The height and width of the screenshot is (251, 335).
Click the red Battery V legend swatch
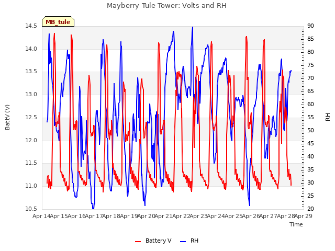(x=138, y=241)
